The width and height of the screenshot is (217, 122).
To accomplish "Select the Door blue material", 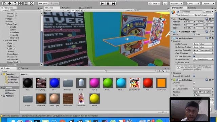I will 54,83.
